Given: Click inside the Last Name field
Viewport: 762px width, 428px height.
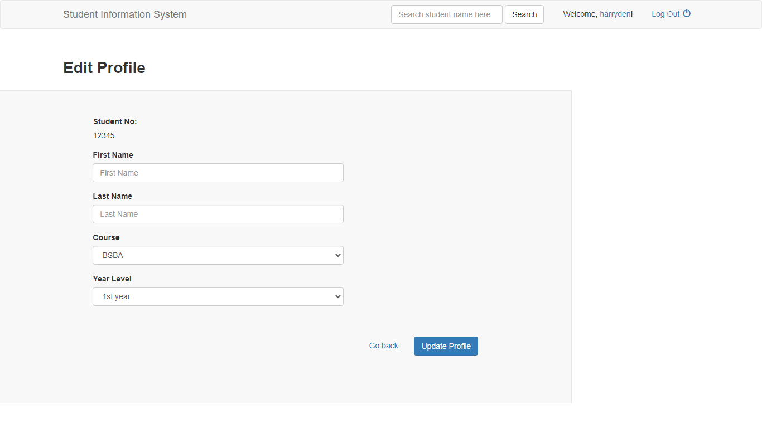Looking at the screenshot, I should click(x=218, y=214).
